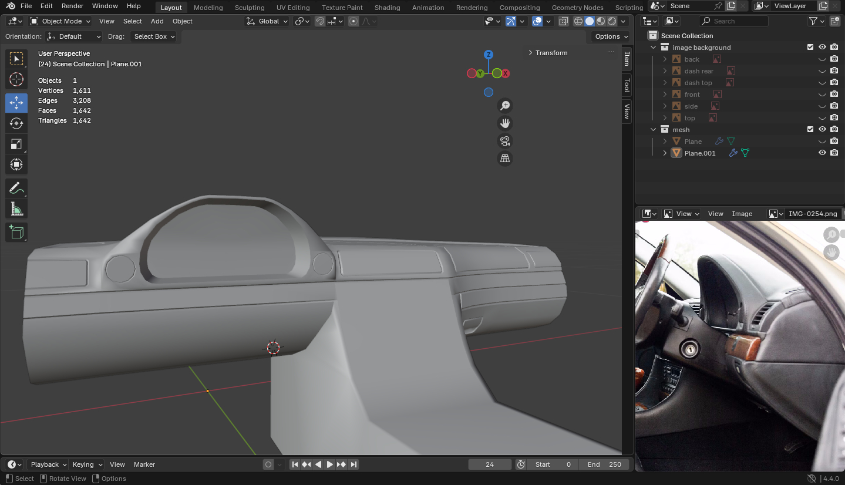
Task: Open the pivot point dropdown
Action: point(302,21)
